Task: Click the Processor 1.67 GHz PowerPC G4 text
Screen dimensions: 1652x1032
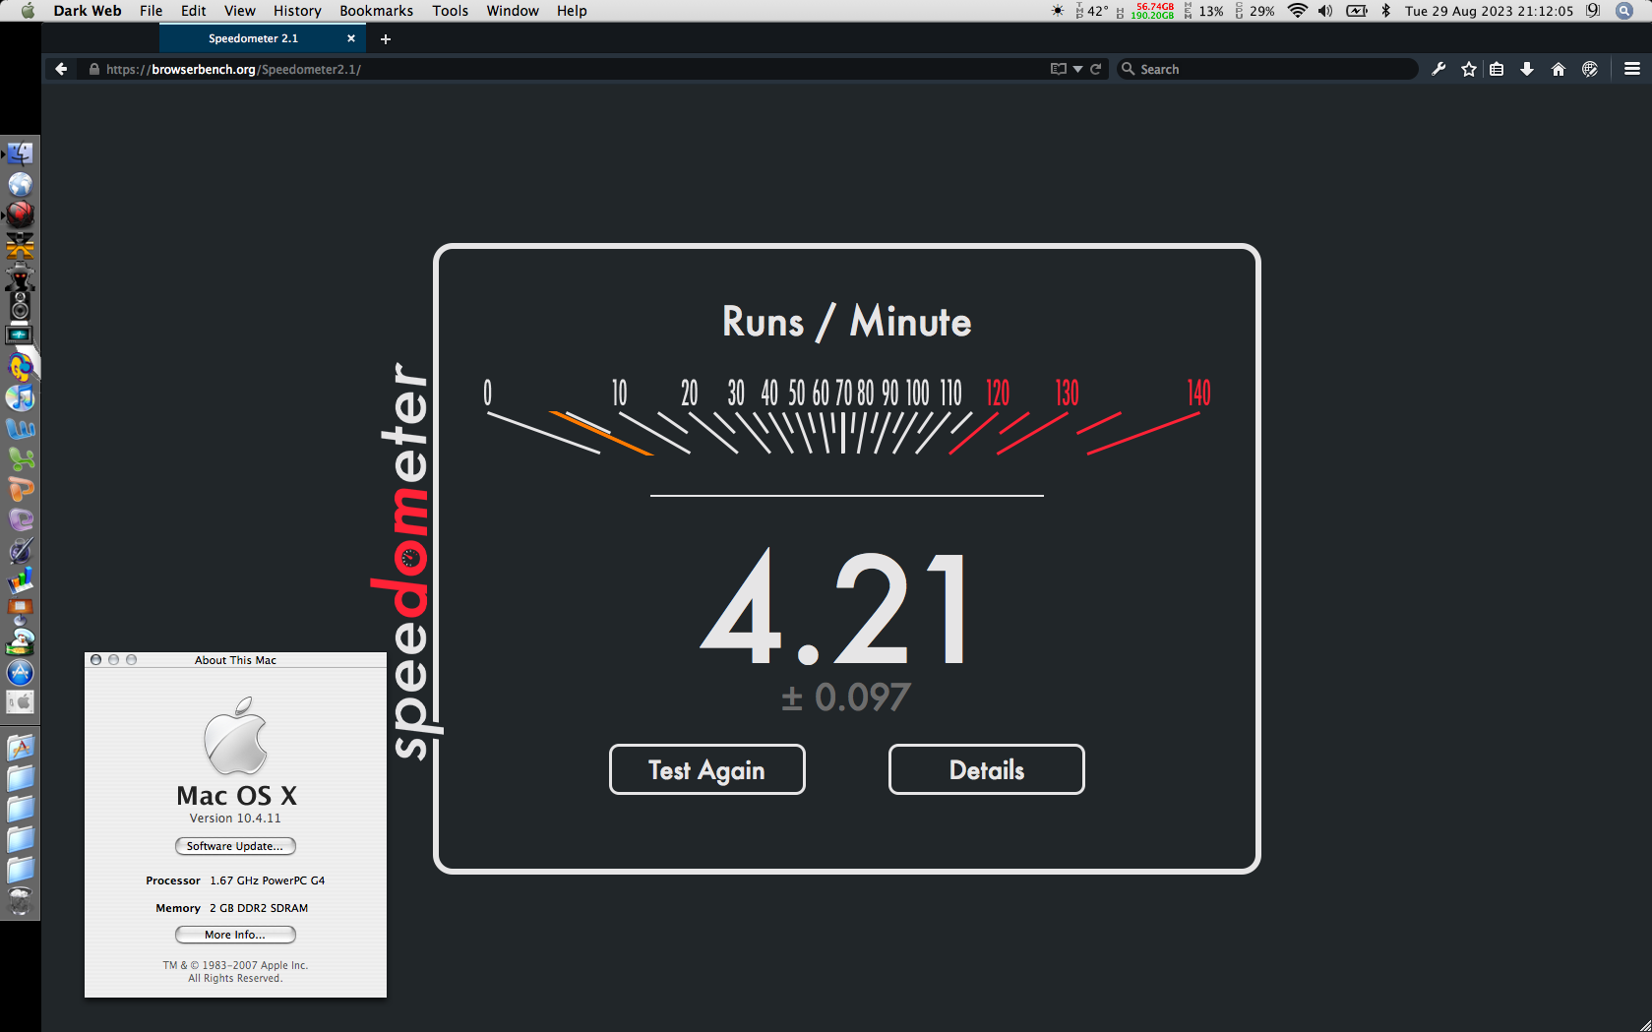Action: pos(235,880)
